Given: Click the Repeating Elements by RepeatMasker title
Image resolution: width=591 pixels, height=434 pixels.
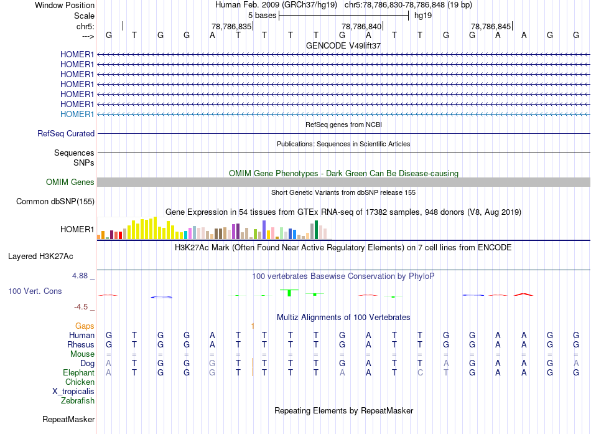Looking at the screenshot, I should (x=343, y=410).
